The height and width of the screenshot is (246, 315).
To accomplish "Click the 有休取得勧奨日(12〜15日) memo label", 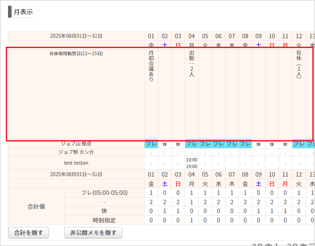I will click(x=76, y=54).
